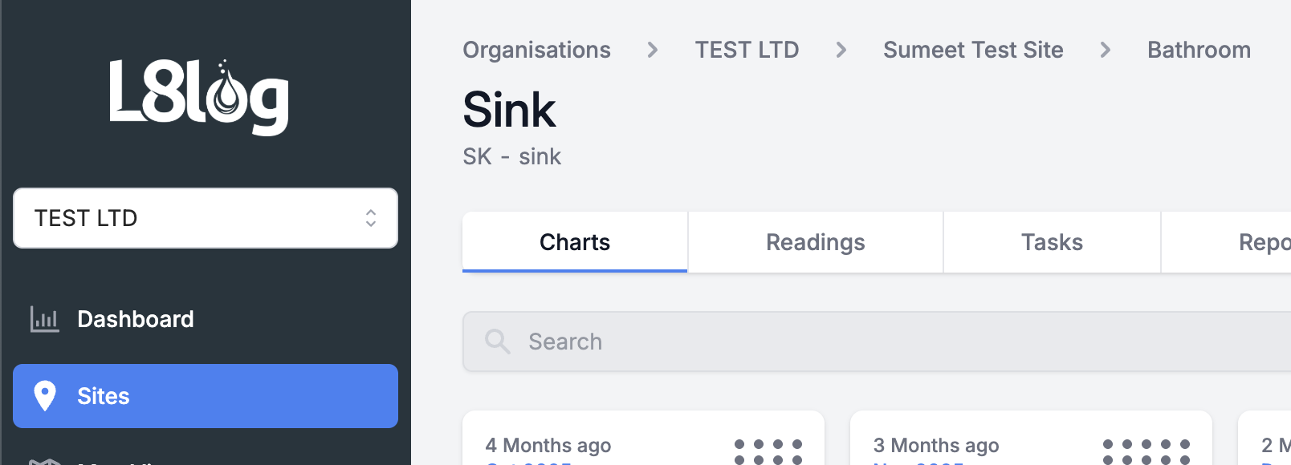Select the Charts tab
This screenshot has width=1291, height=465.
tap(575, 242)
